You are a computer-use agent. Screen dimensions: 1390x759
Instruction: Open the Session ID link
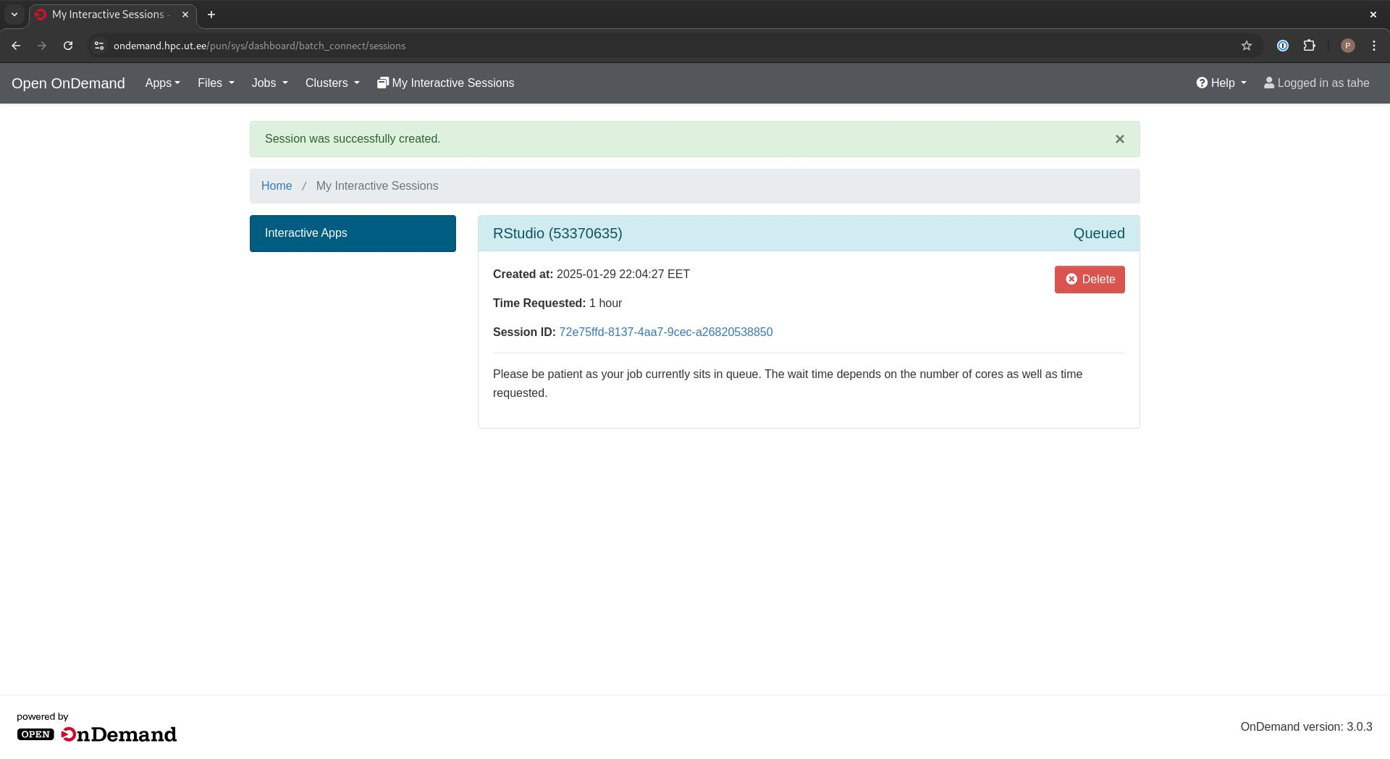665,332
